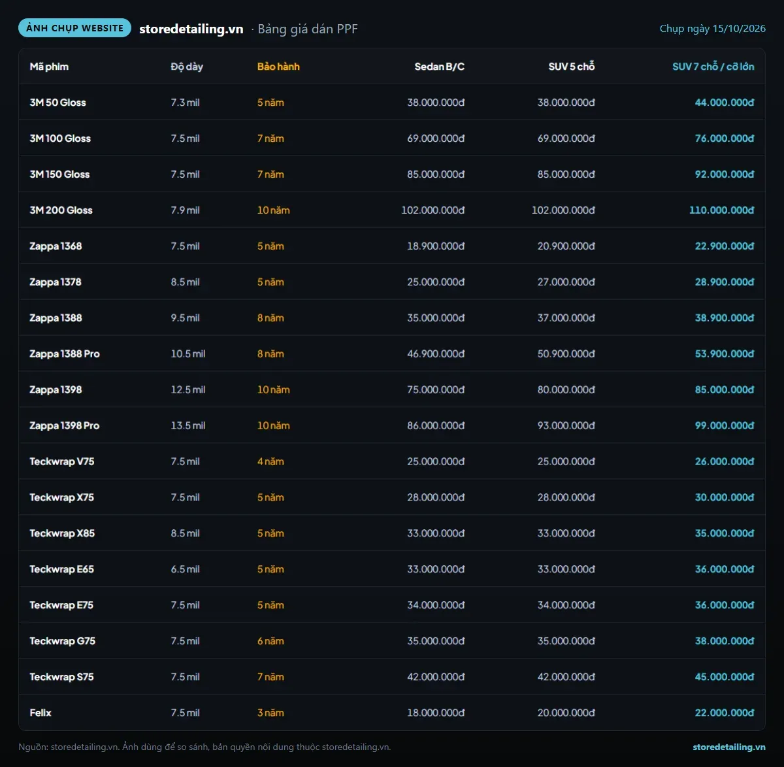Screen dimensions: 784x767
Task: Click the 44.000.000đ price for 3M 50 Gloss
Action: [x=725, y=103]
